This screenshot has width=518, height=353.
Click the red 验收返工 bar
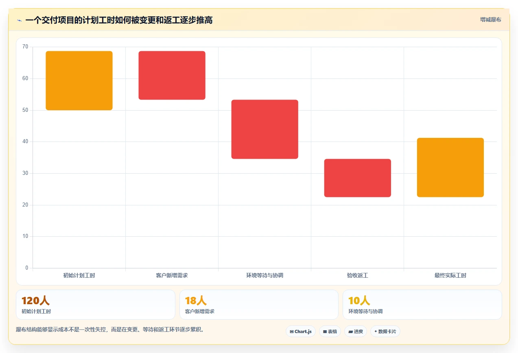coord(357,178)
